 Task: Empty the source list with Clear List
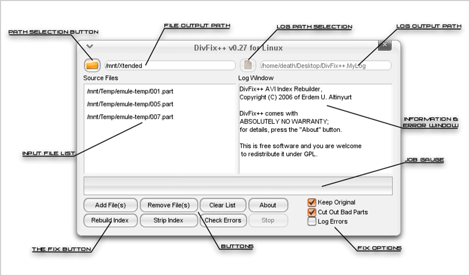[222, 205]
